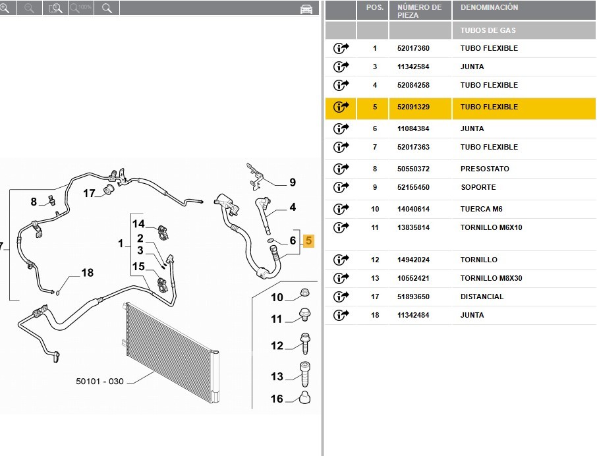Click the search magnifier icon in toolbar
The height and width of the screenshot is (456, 597).
point(107,8)
